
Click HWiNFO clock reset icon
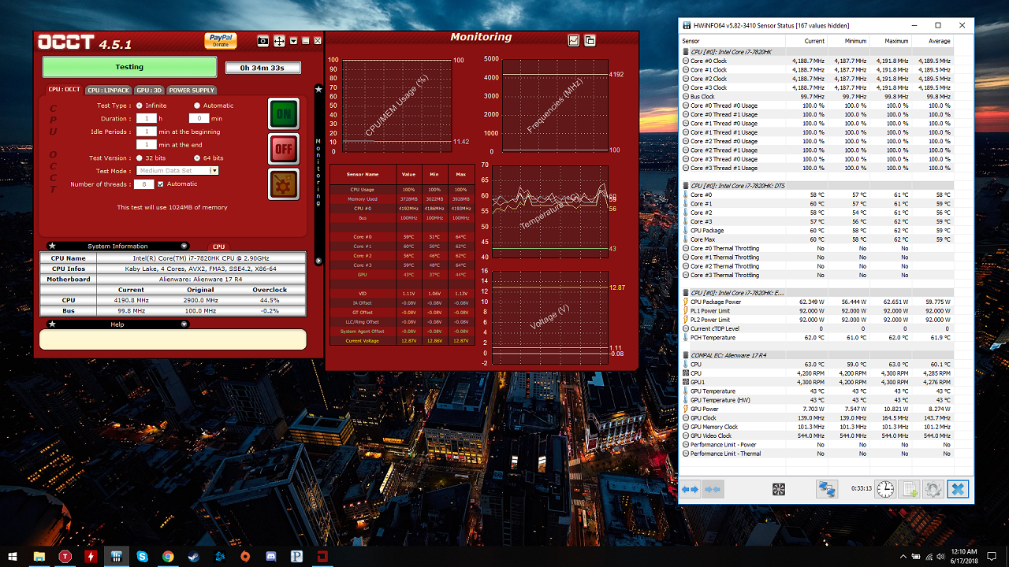coord(885,489)
